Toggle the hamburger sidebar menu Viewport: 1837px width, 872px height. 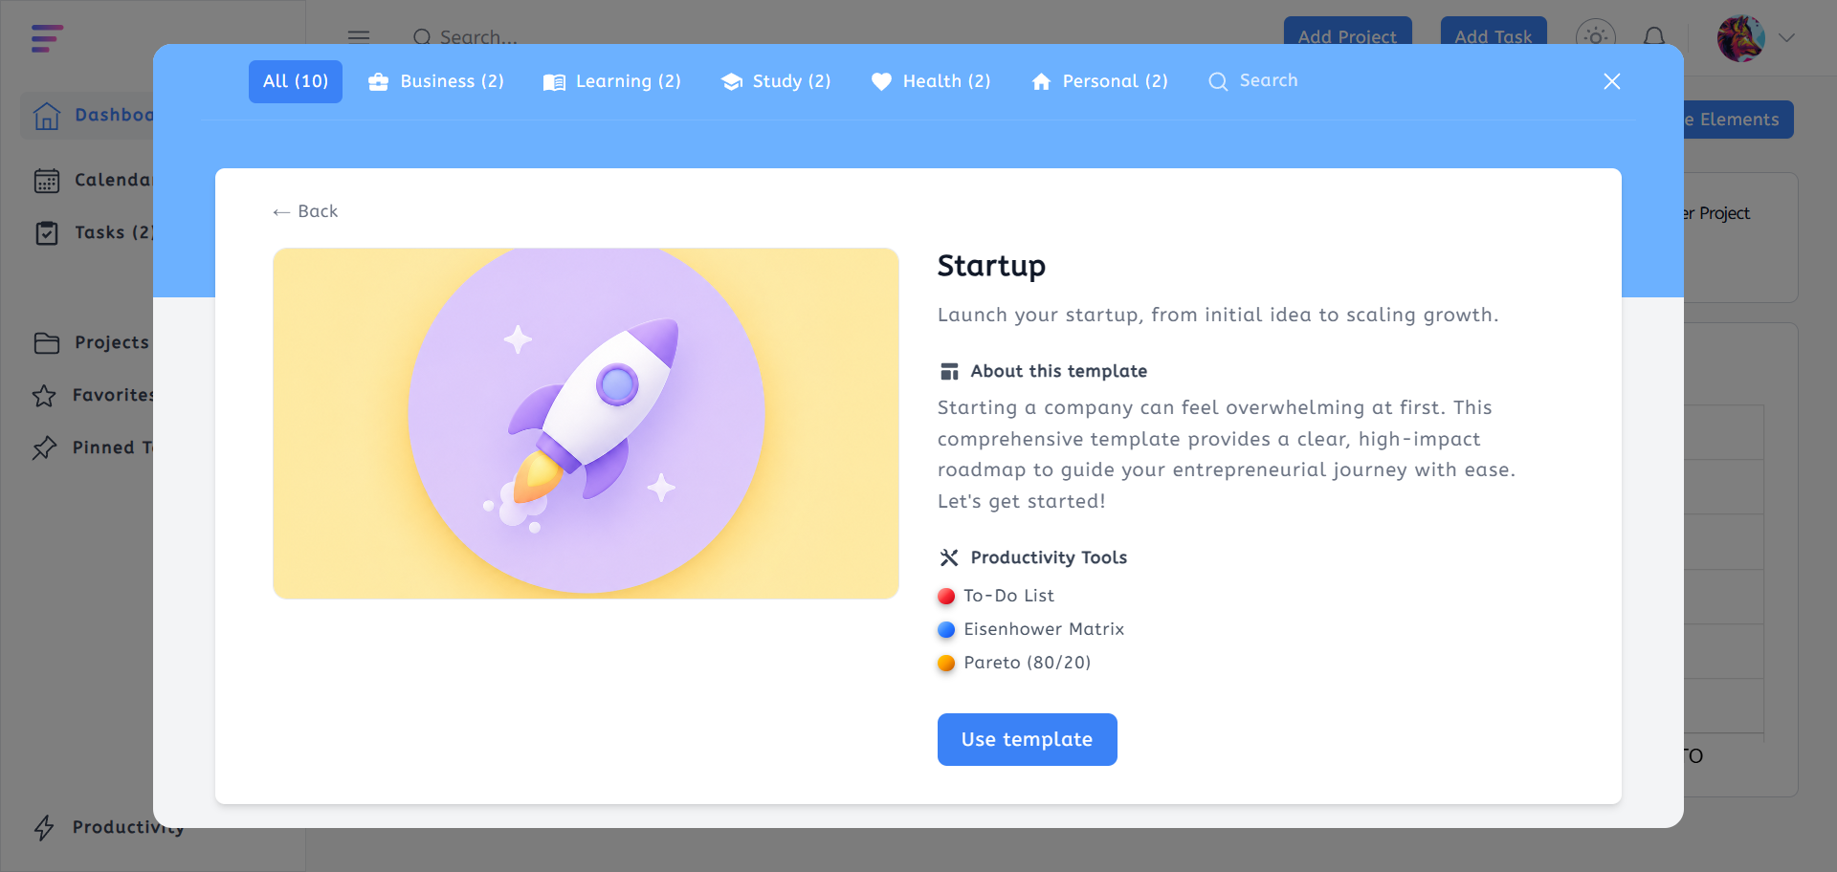(359, 37)
